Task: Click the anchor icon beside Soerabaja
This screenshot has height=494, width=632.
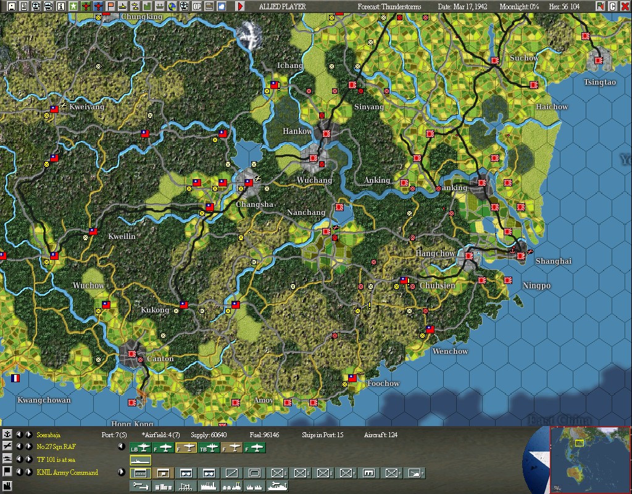Action: point(7,434)
